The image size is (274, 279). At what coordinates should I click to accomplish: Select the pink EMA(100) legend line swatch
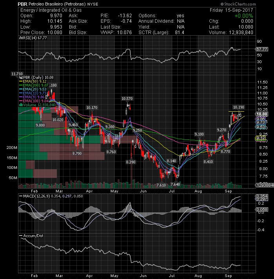tap(21, 101)
